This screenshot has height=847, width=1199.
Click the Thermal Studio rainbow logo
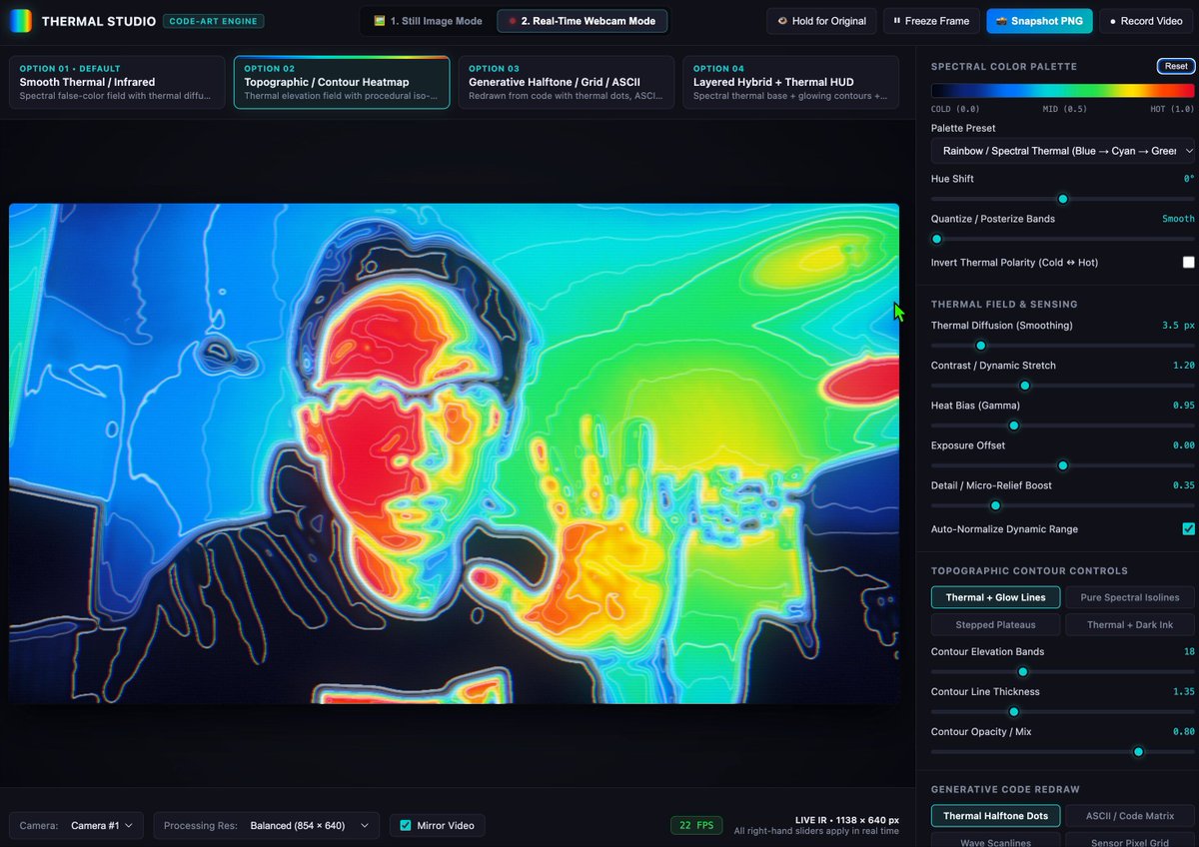21,21
